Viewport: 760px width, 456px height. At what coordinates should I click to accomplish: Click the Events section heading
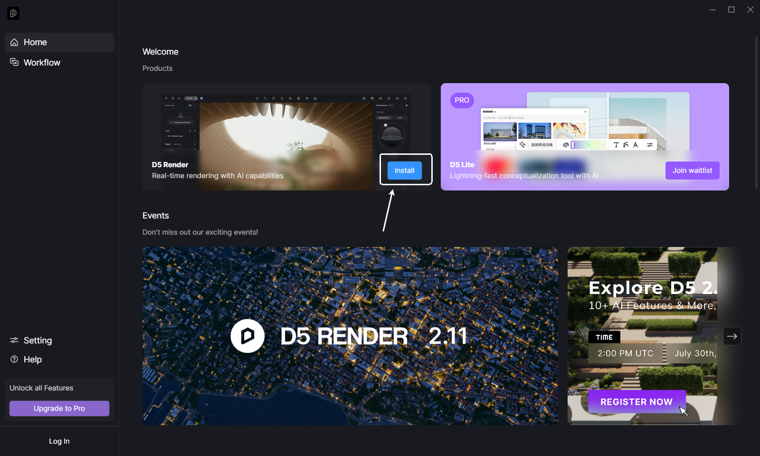[x=156, y=216]
